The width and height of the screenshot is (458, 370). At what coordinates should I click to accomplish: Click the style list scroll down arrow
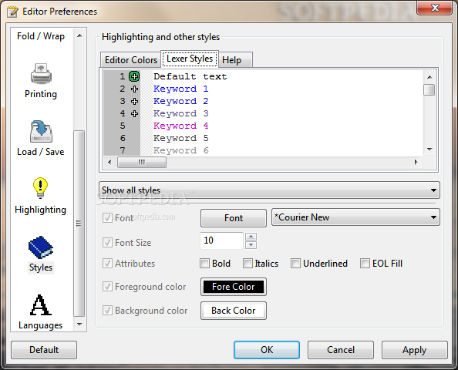pos(429,150)
